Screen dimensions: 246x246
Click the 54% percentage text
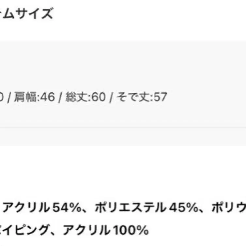69,208
